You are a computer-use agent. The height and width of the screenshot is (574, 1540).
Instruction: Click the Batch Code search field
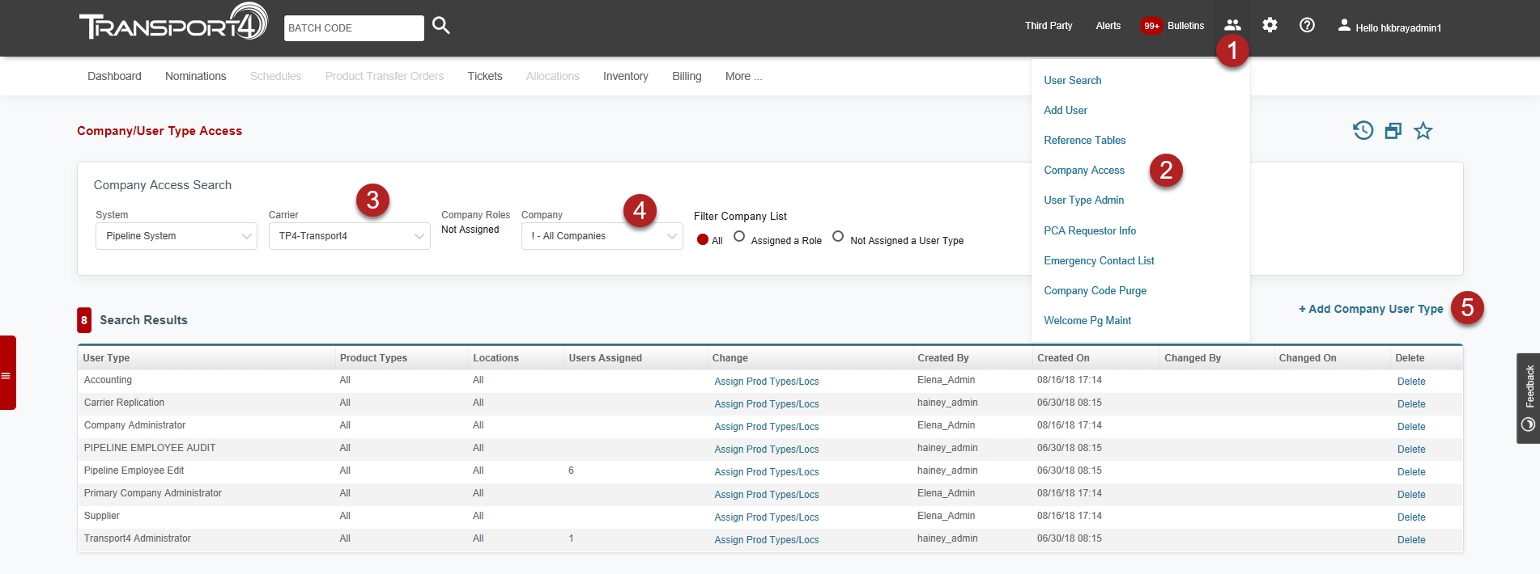354,28
